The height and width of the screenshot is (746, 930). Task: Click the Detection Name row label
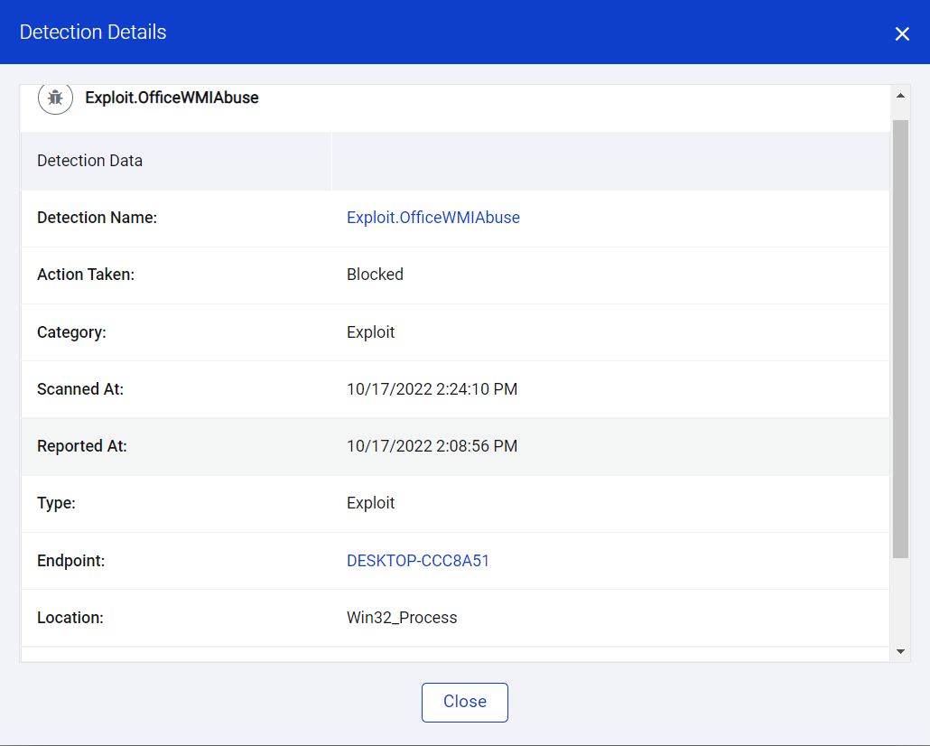point(97,217)
